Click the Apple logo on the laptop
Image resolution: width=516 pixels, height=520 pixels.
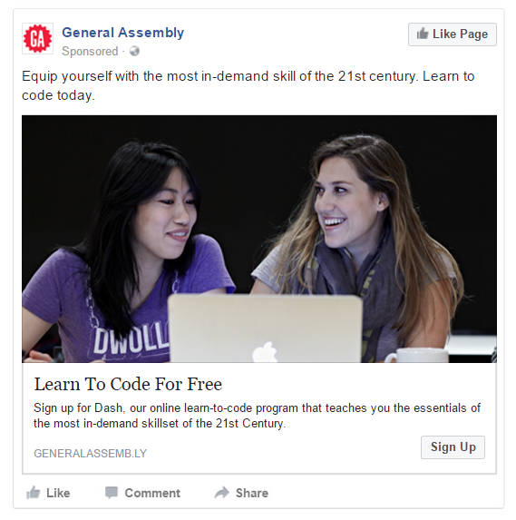click(x=265, y=352)
